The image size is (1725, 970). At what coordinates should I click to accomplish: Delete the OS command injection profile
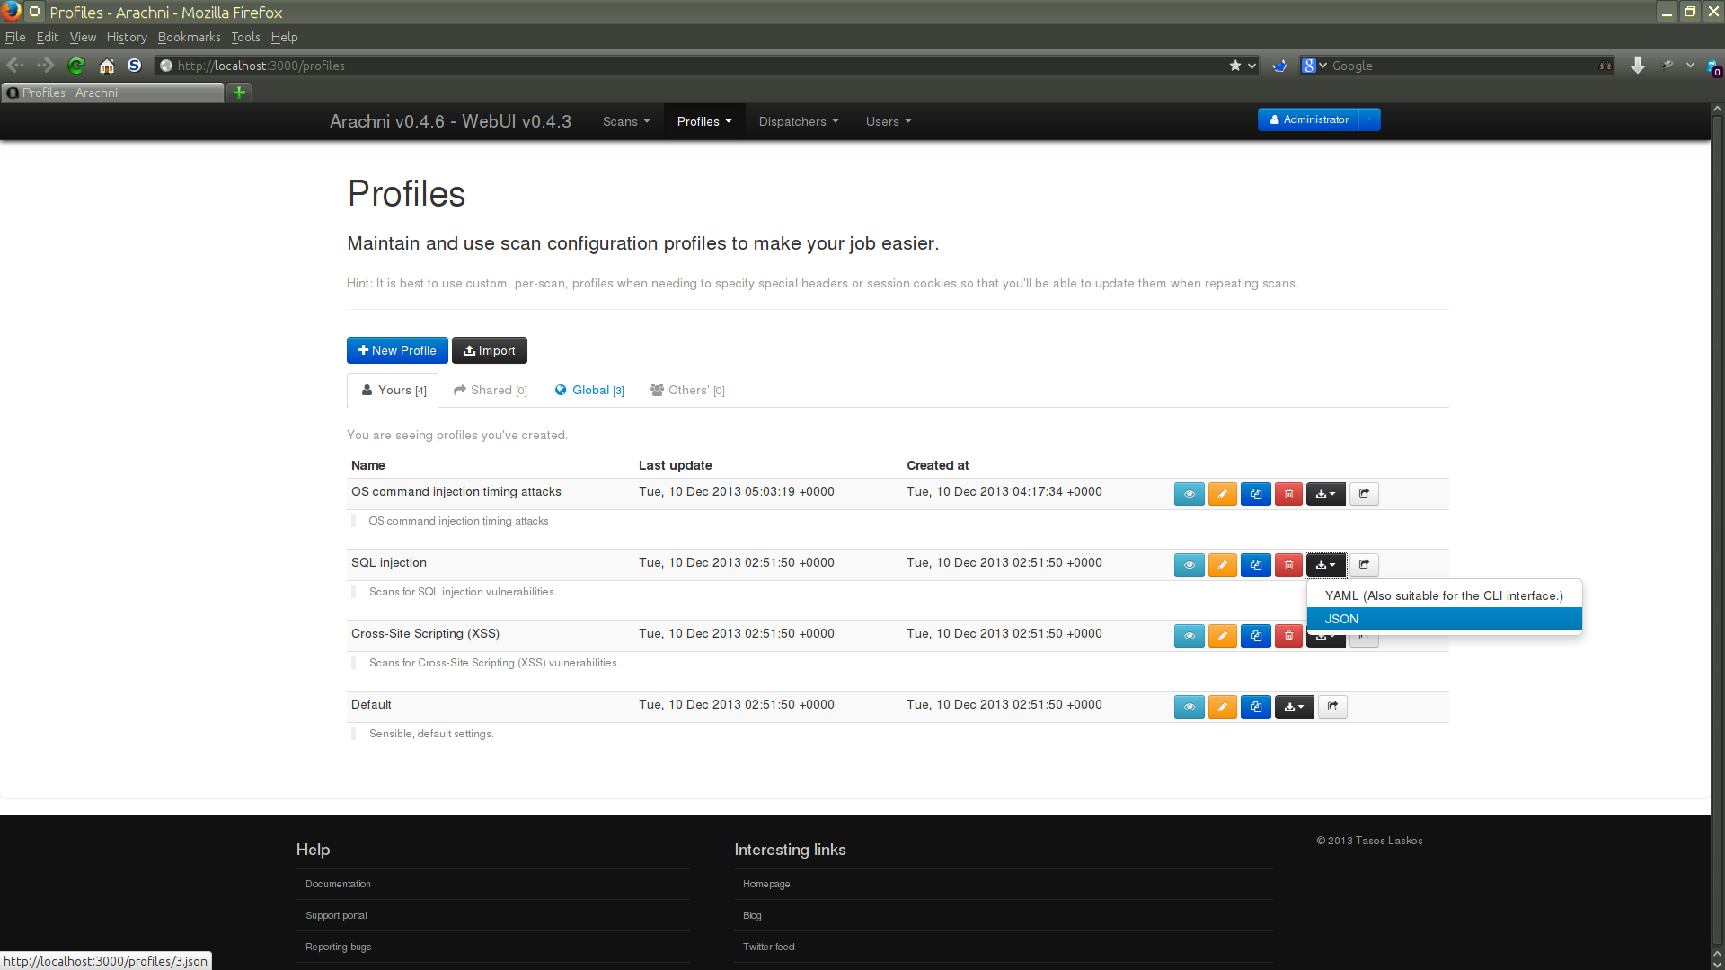tap(1288, 494)
